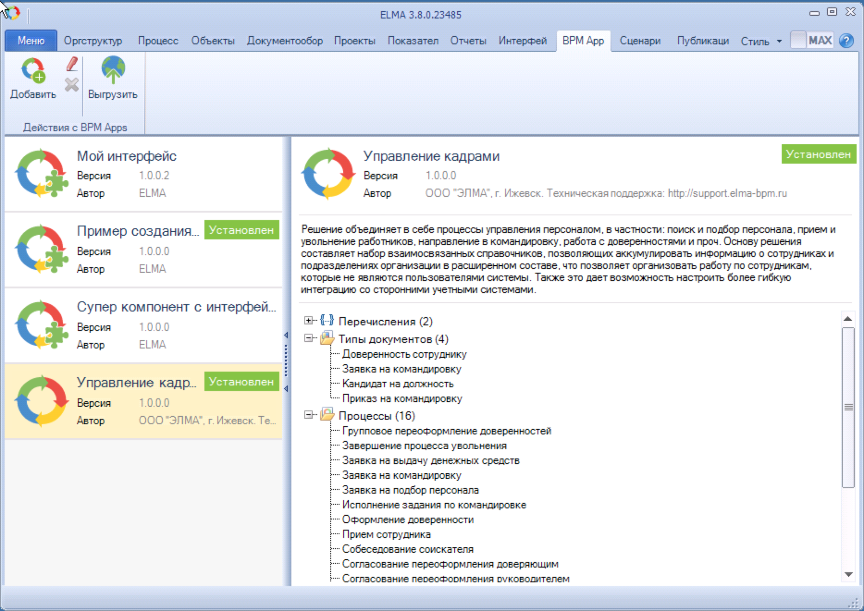Select Заявка на выдачу денежных средств
The width and height of the screenshot is (864, 611).
(x=431, y=460)
